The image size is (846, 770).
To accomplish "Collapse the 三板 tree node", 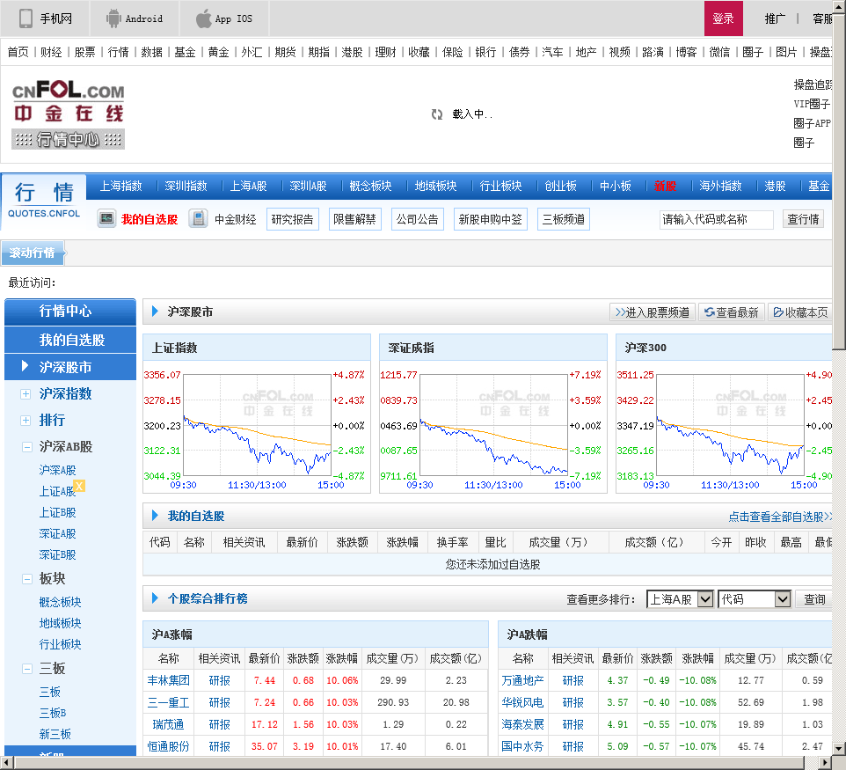I will click(x=26, y=669).
